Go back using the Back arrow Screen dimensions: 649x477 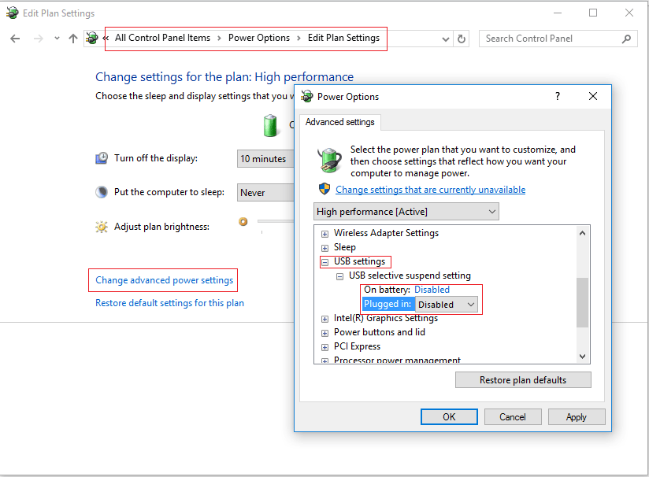tap(15, 39)
